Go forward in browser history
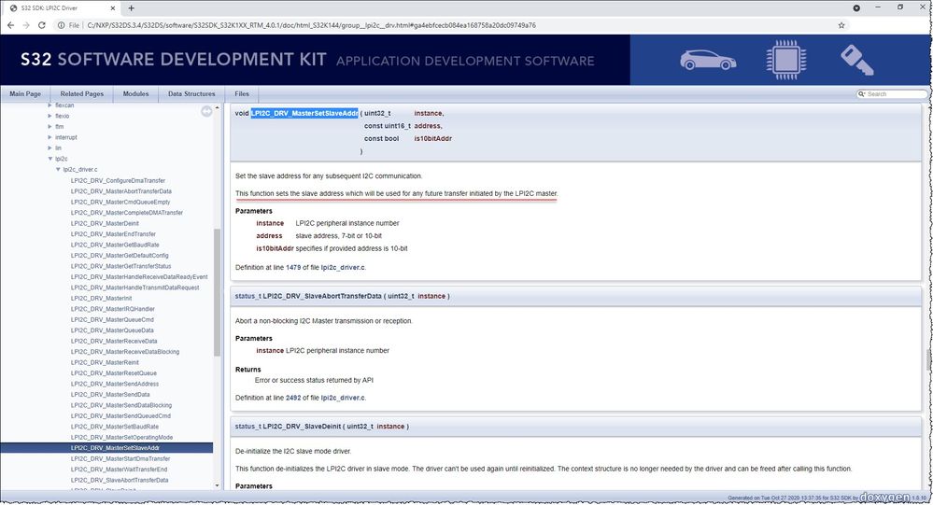The height and width of the screenshot is (505, 933). click(x=26, y=25)
